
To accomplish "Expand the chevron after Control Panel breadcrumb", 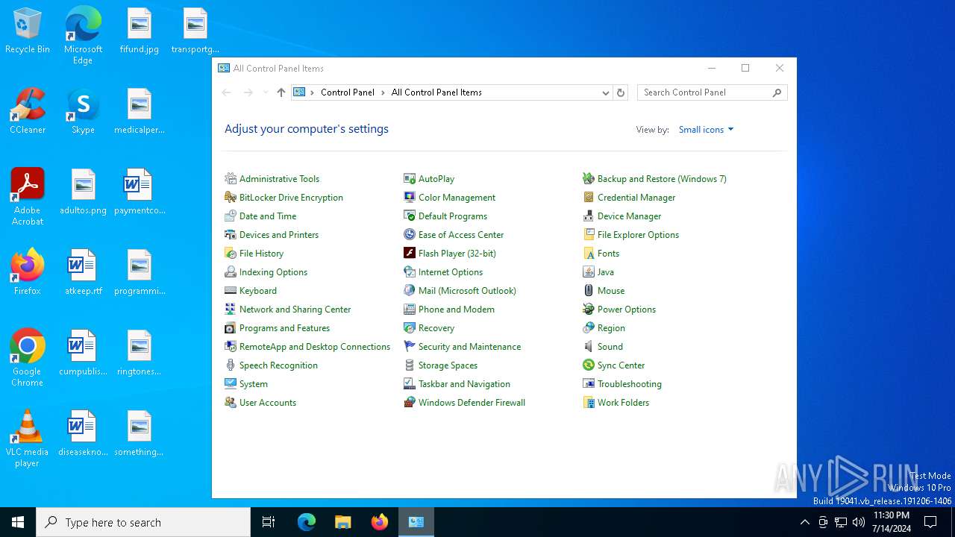I will point(383,92).
